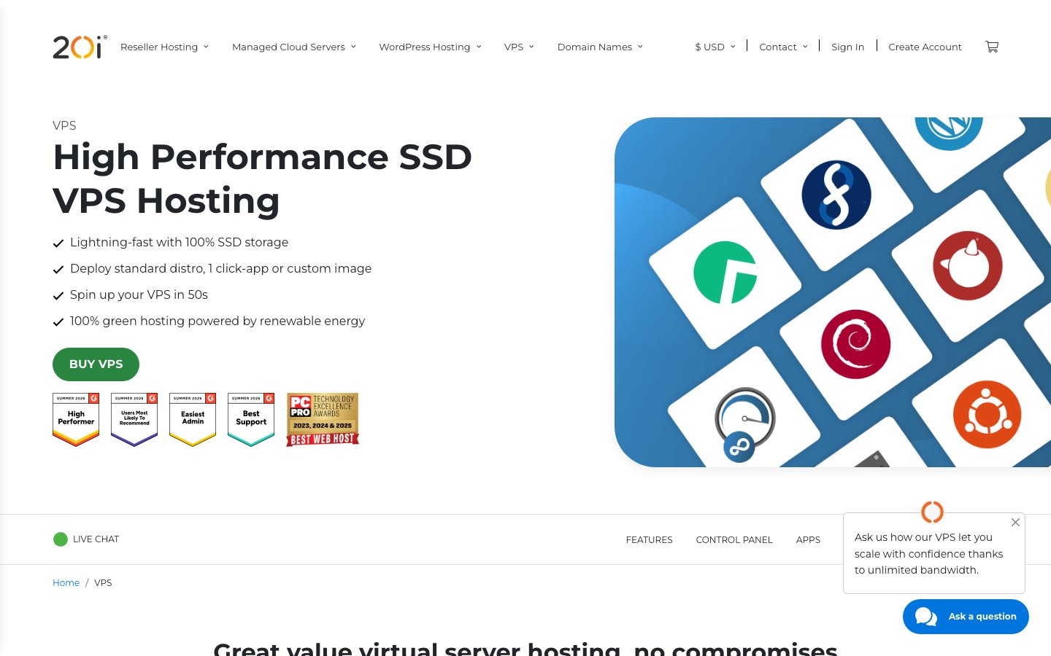Click the 20i logo

(x=80, y=47)
